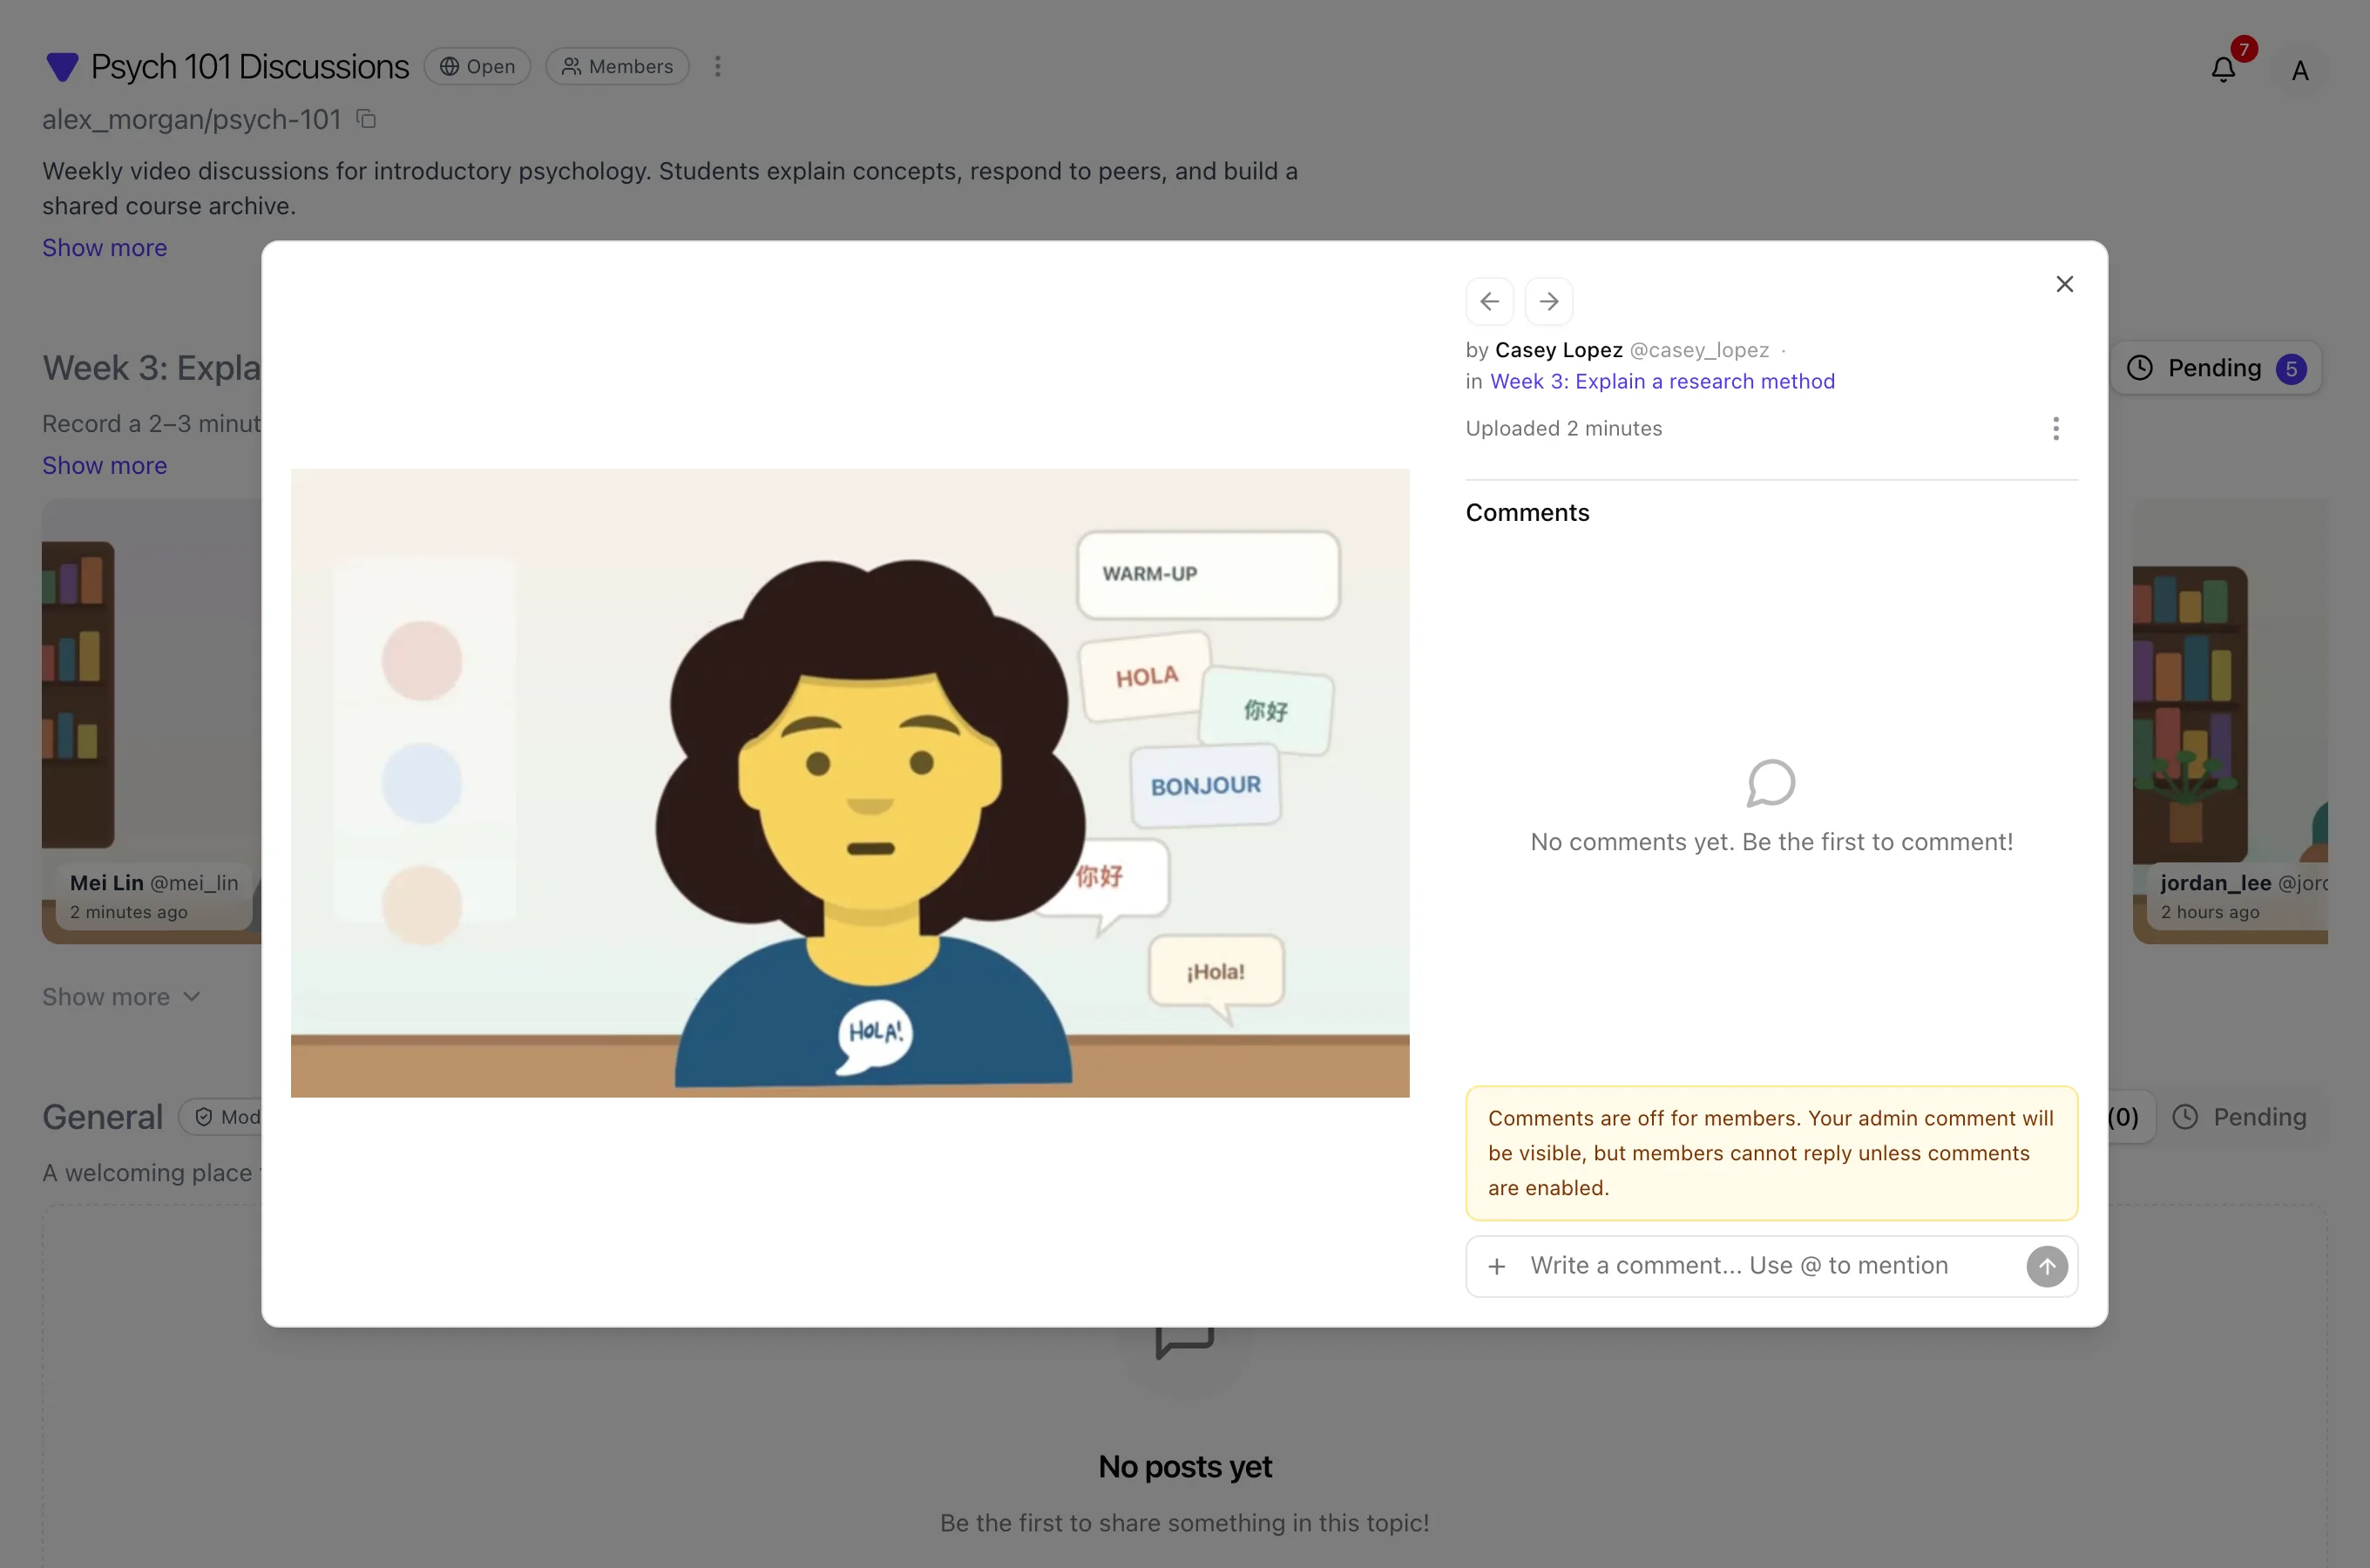Screen dimensions: 2370x1568
Task: Copy the alex_morgan/psych-101 path
Action: [367, 119]
